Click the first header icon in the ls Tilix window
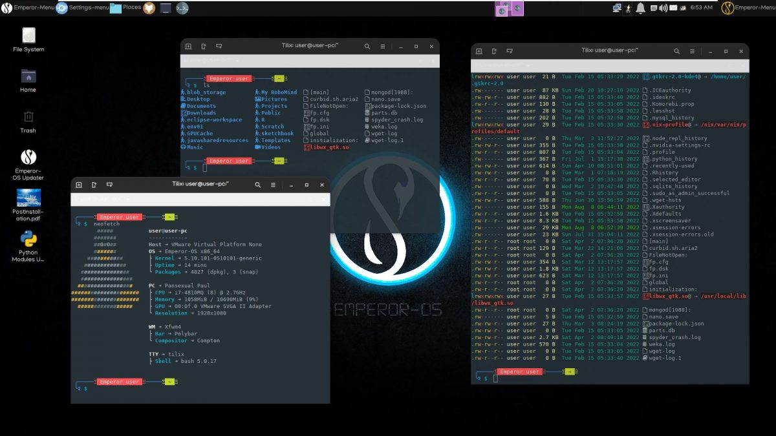Screen dimensions: 776x436 pyautogui.click(x=188, y=47)
